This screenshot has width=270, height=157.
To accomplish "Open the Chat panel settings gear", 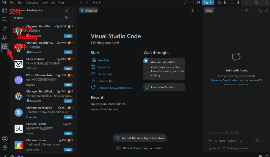I will (x=247, y=10).
